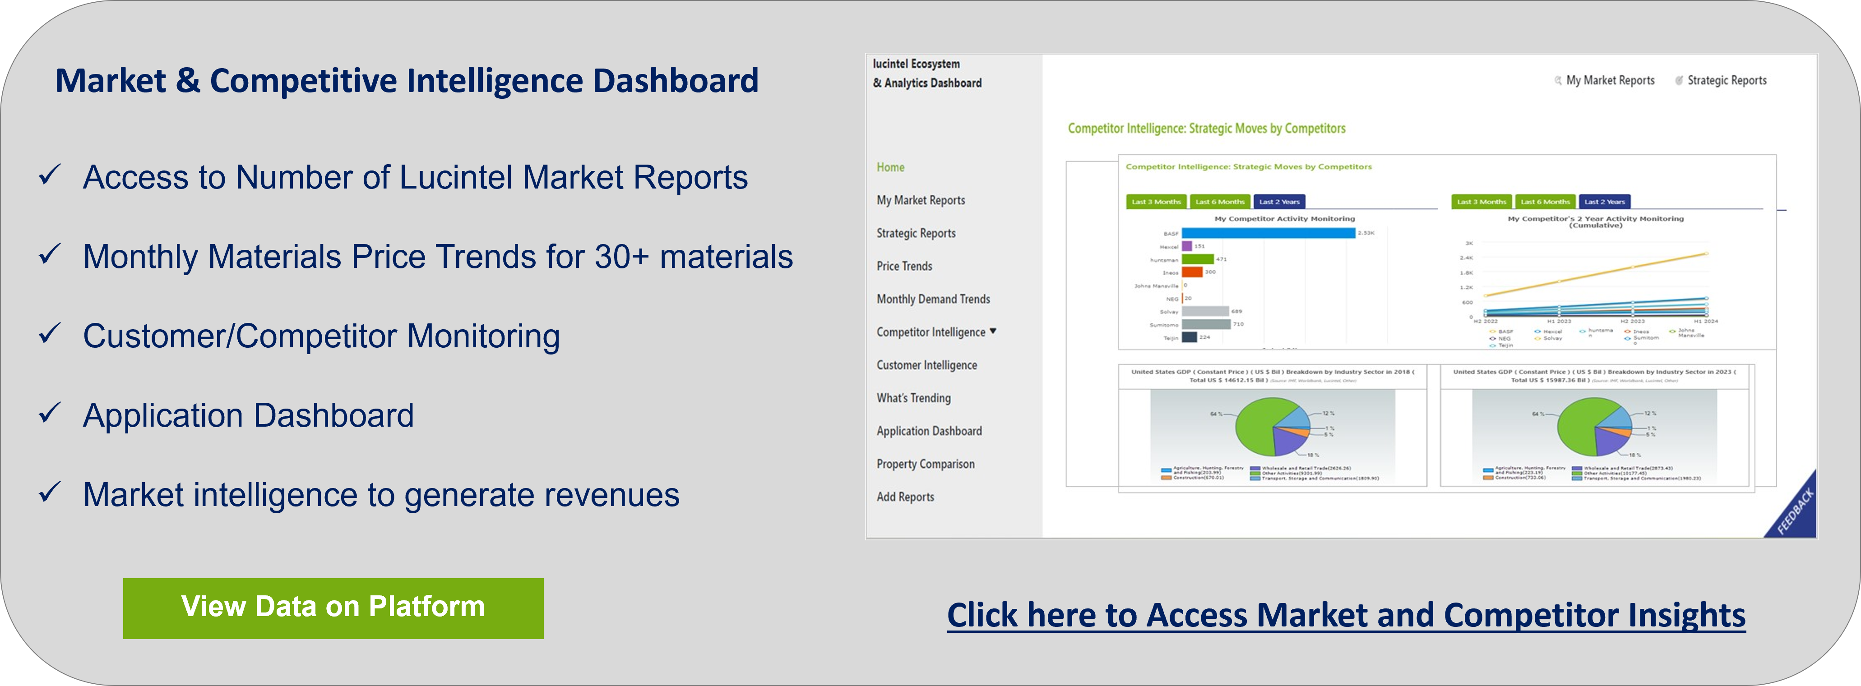Viewport: 1861px width, 686px height.
Task: Click the huntsman green bar in the activity chart
Action: pos(1198,259)
